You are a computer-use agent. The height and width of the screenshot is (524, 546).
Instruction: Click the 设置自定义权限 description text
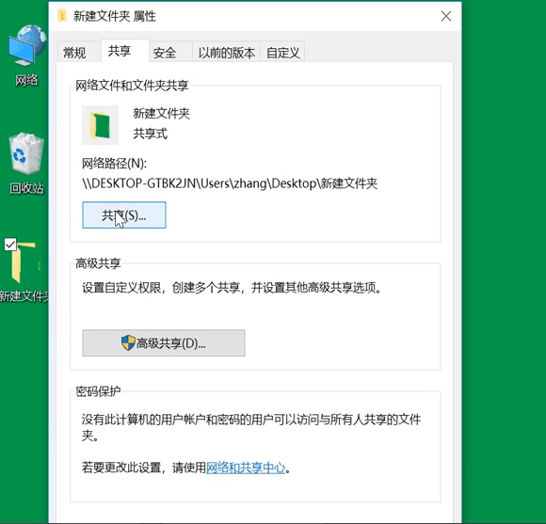tap(233, 288)
